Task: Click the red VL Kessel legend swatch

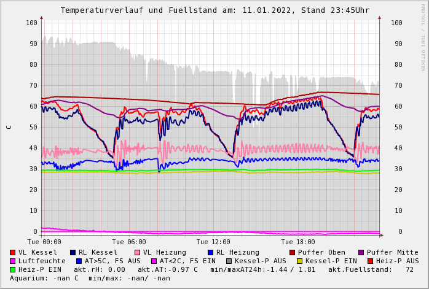Action: [13, 252]
